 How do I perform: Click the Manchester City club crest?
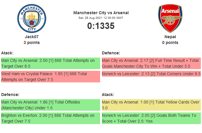[32, 18]
